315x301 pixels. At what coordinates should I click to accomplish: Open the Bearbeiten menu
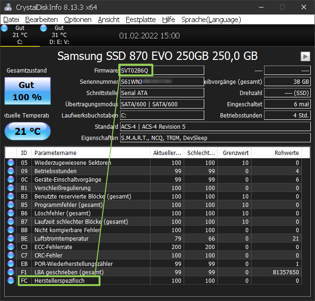[x=42, y=20]
